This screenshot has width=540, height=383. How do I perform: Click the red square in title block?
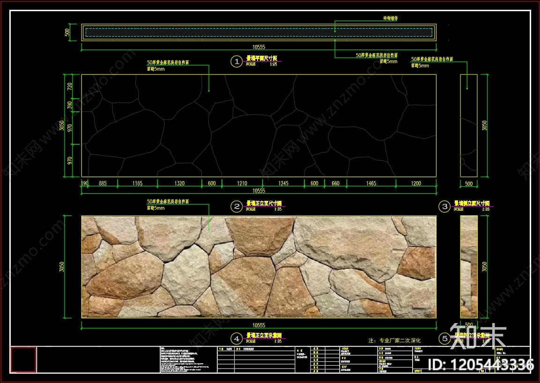23,360
